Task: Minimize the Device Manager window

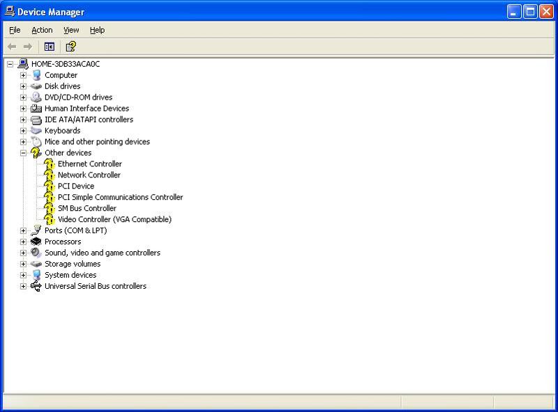Action: [514, 12]
